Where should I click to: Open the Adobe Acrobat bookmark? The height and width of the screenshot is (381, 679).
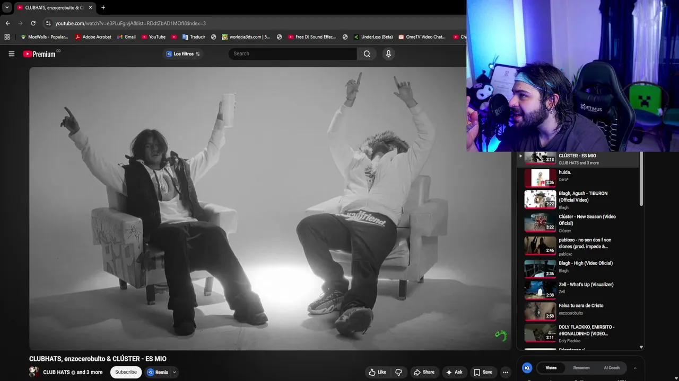(93, 37)
